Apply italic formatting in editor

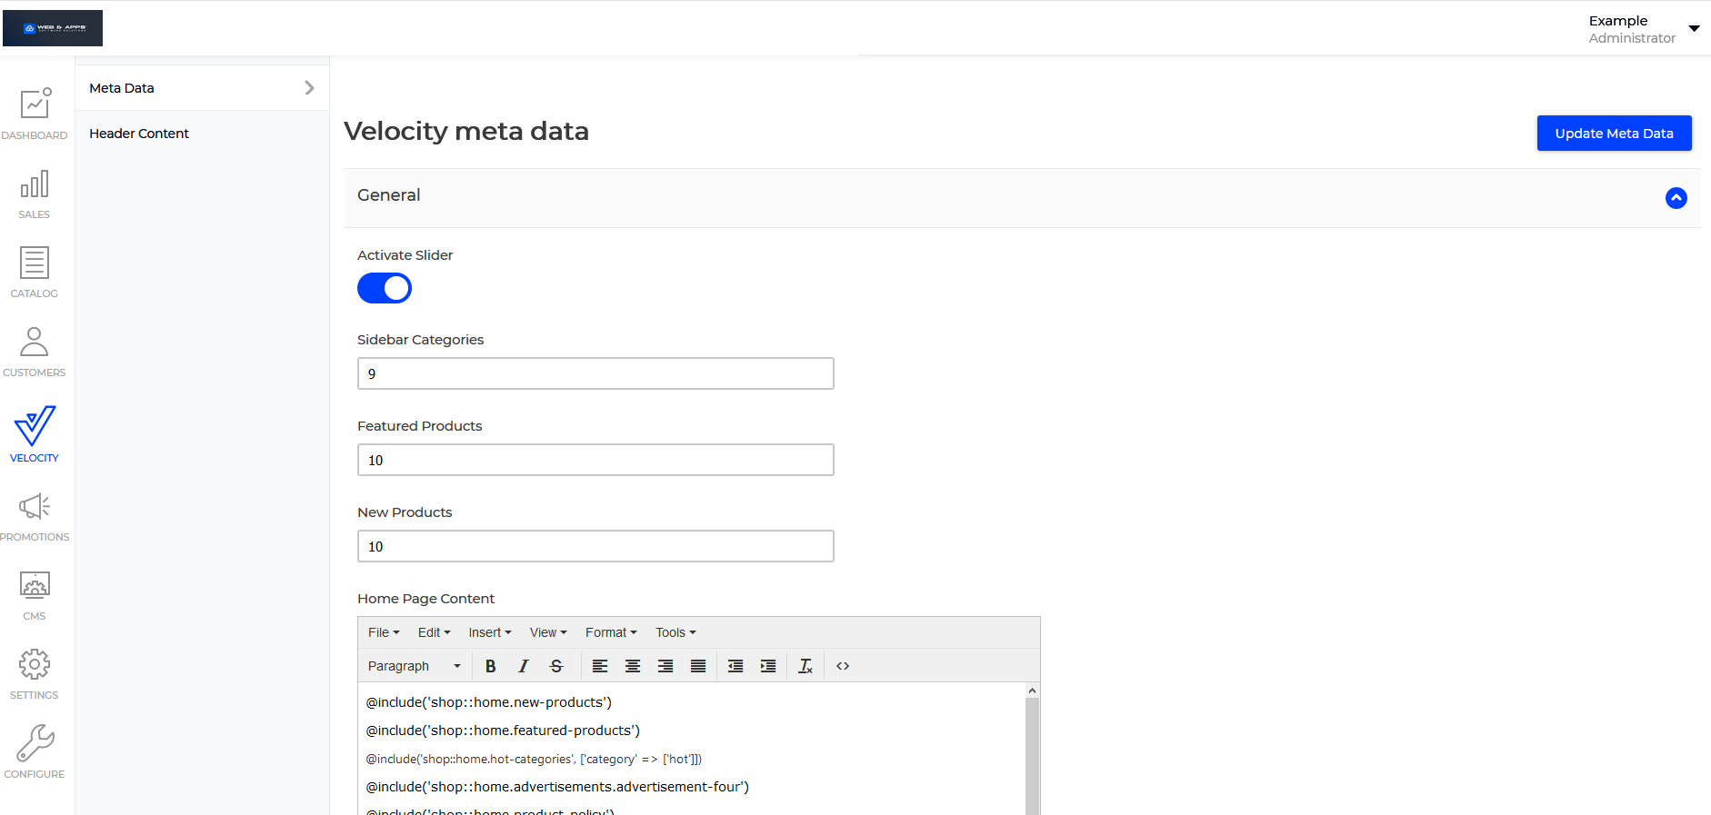coord(523,666)
